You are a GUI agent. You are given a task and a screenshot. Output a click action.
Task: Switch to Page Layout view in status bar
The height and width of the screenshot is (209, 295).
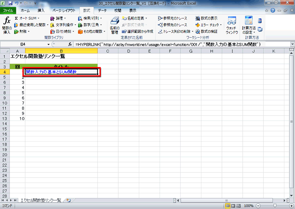[233, 206]
